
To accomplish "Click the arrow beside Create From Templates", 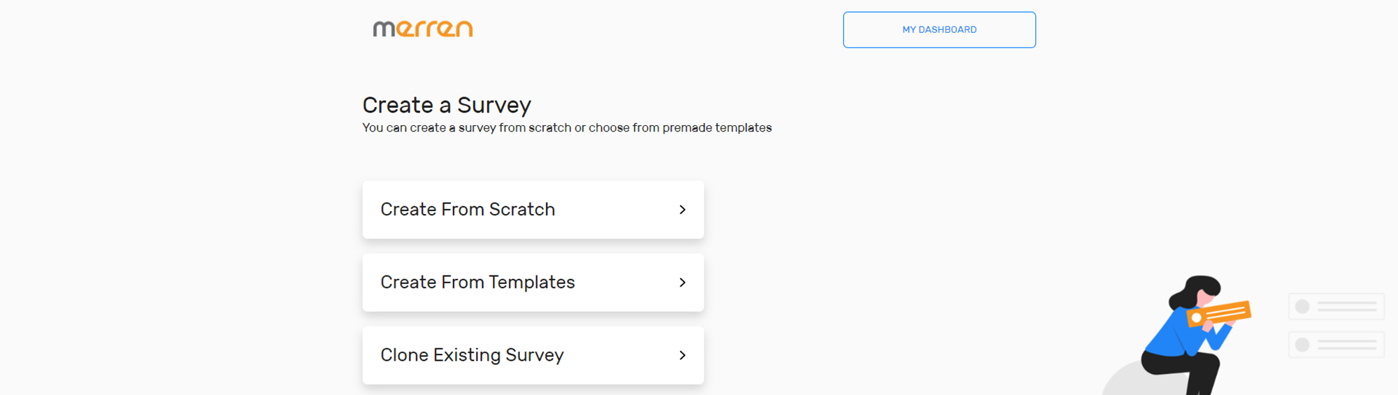I will pyautogui.click(x=682, y=282).
